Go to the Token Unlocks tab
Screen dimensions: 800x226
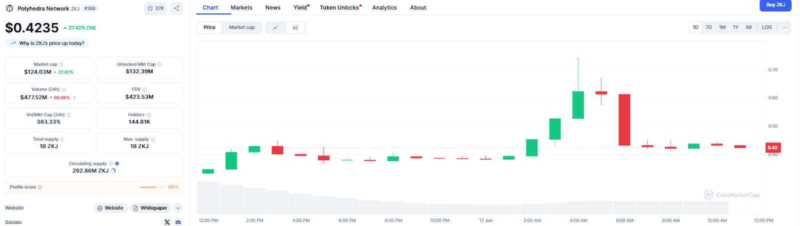click(x=339, y=7)
